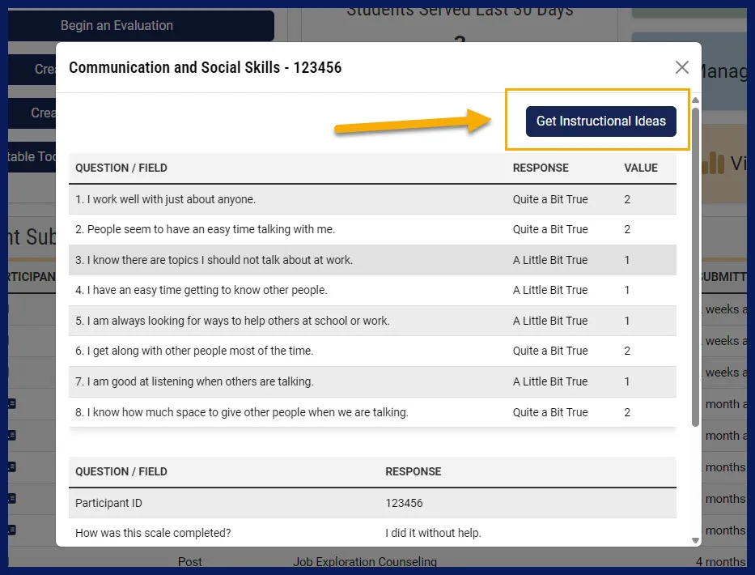Select question 7 about listening to others
The image size is (755, 575).
(194, 381)
